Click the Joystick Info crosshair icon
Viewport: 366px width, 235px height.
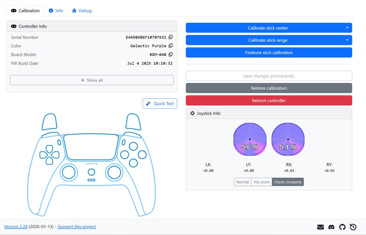point(192,113)
